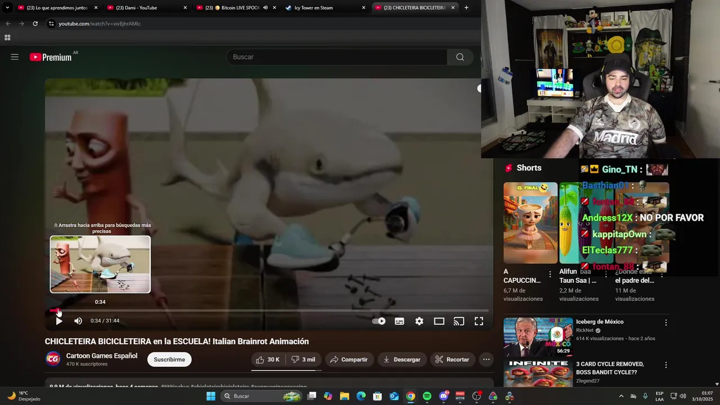Open the player settings gear
Image resolution: width=720 pixels, height=405 pixels.
click(419, 321)
